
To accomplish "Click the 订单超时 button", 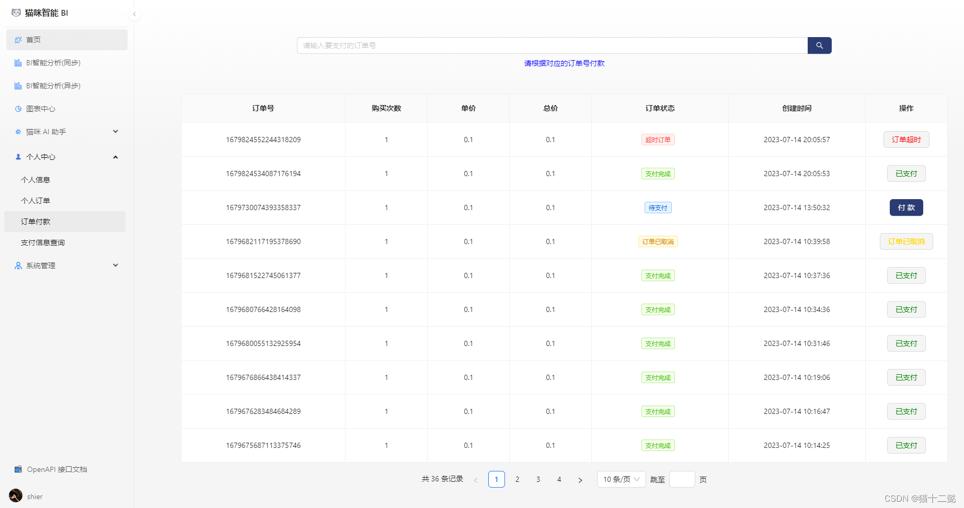I will click(x=906, y=140).
